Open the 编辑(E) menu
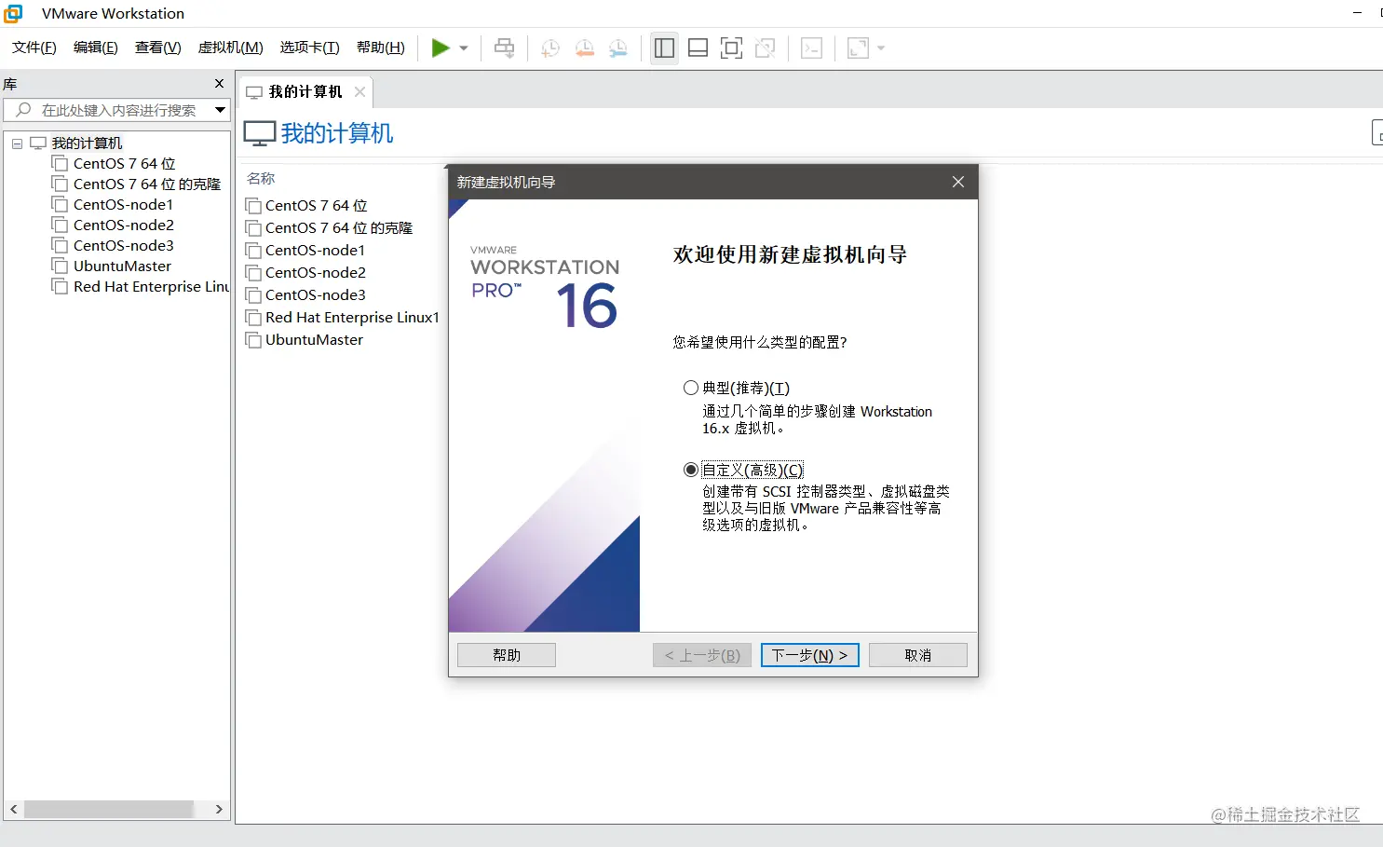Screen dimensions: 1383x847 [96, 48]
